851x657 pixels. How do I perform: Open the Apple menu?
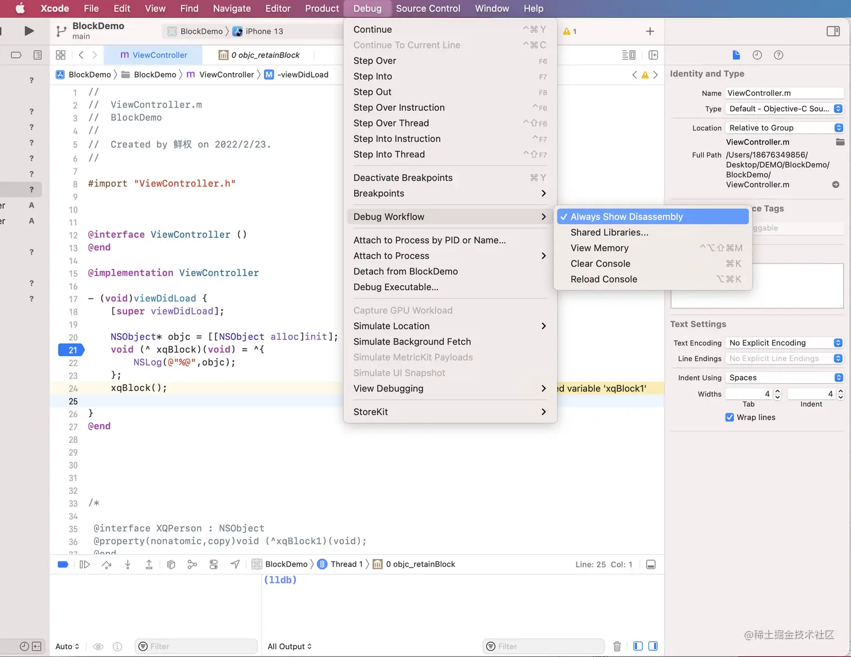[x=20, y=8]
